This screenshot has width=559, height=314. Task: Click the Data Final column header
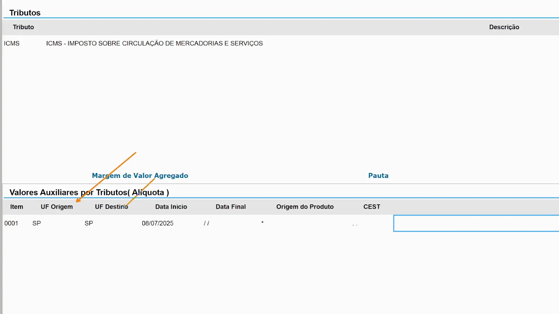tap(231, 207)
